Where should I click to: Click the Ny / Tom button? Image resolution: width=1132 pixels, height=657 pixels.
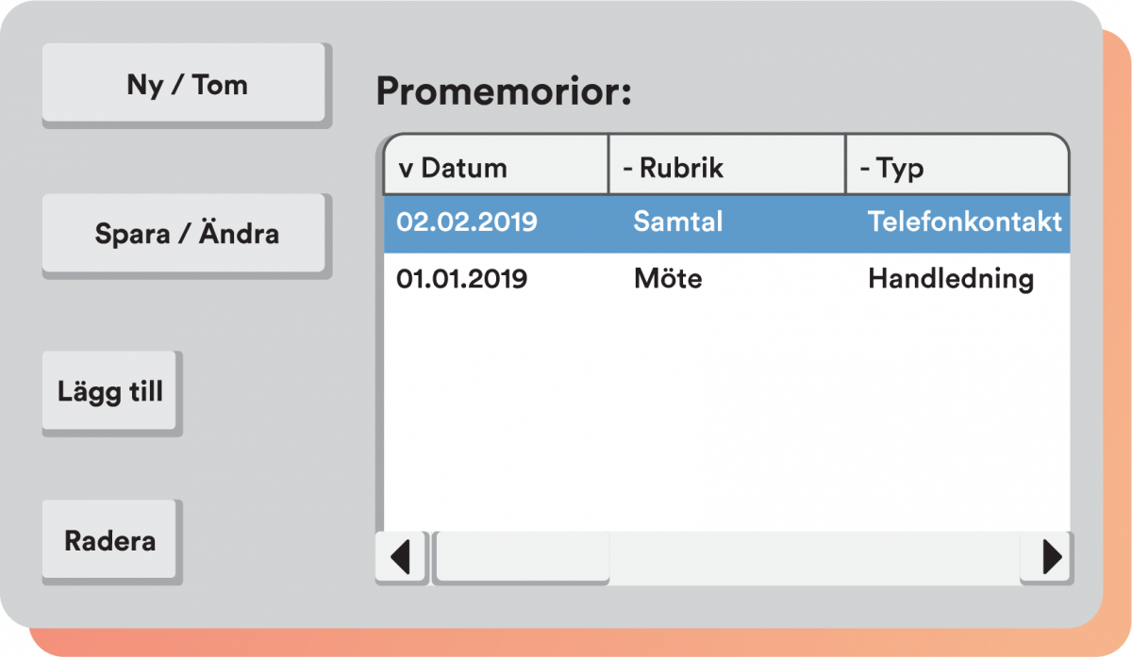click(x=186, y=85)
